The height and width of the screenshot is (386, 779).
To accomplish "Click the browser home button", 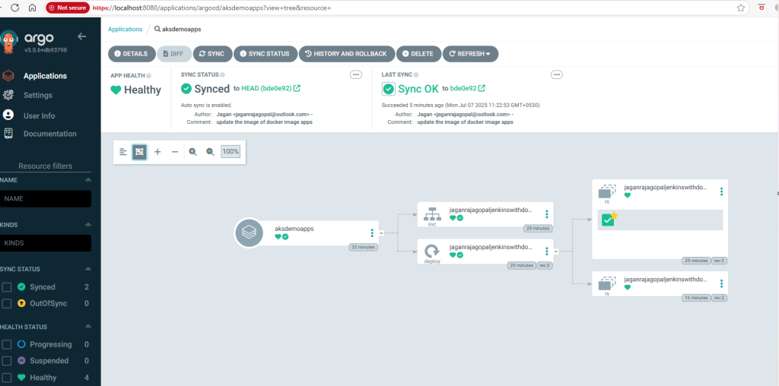I will [32, 8].
